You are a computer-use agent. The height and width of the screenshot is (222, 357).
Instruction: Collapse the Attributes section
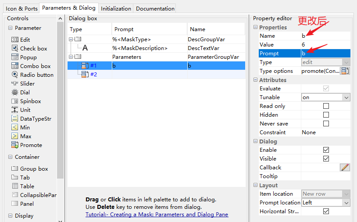(255, 80)
